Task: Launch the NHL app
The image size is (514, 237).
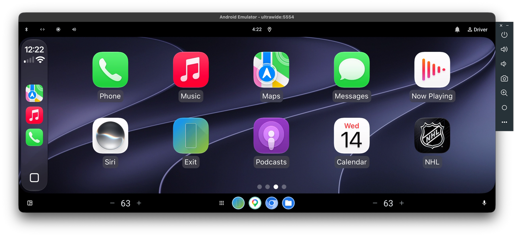Action: tap(432, 136)
